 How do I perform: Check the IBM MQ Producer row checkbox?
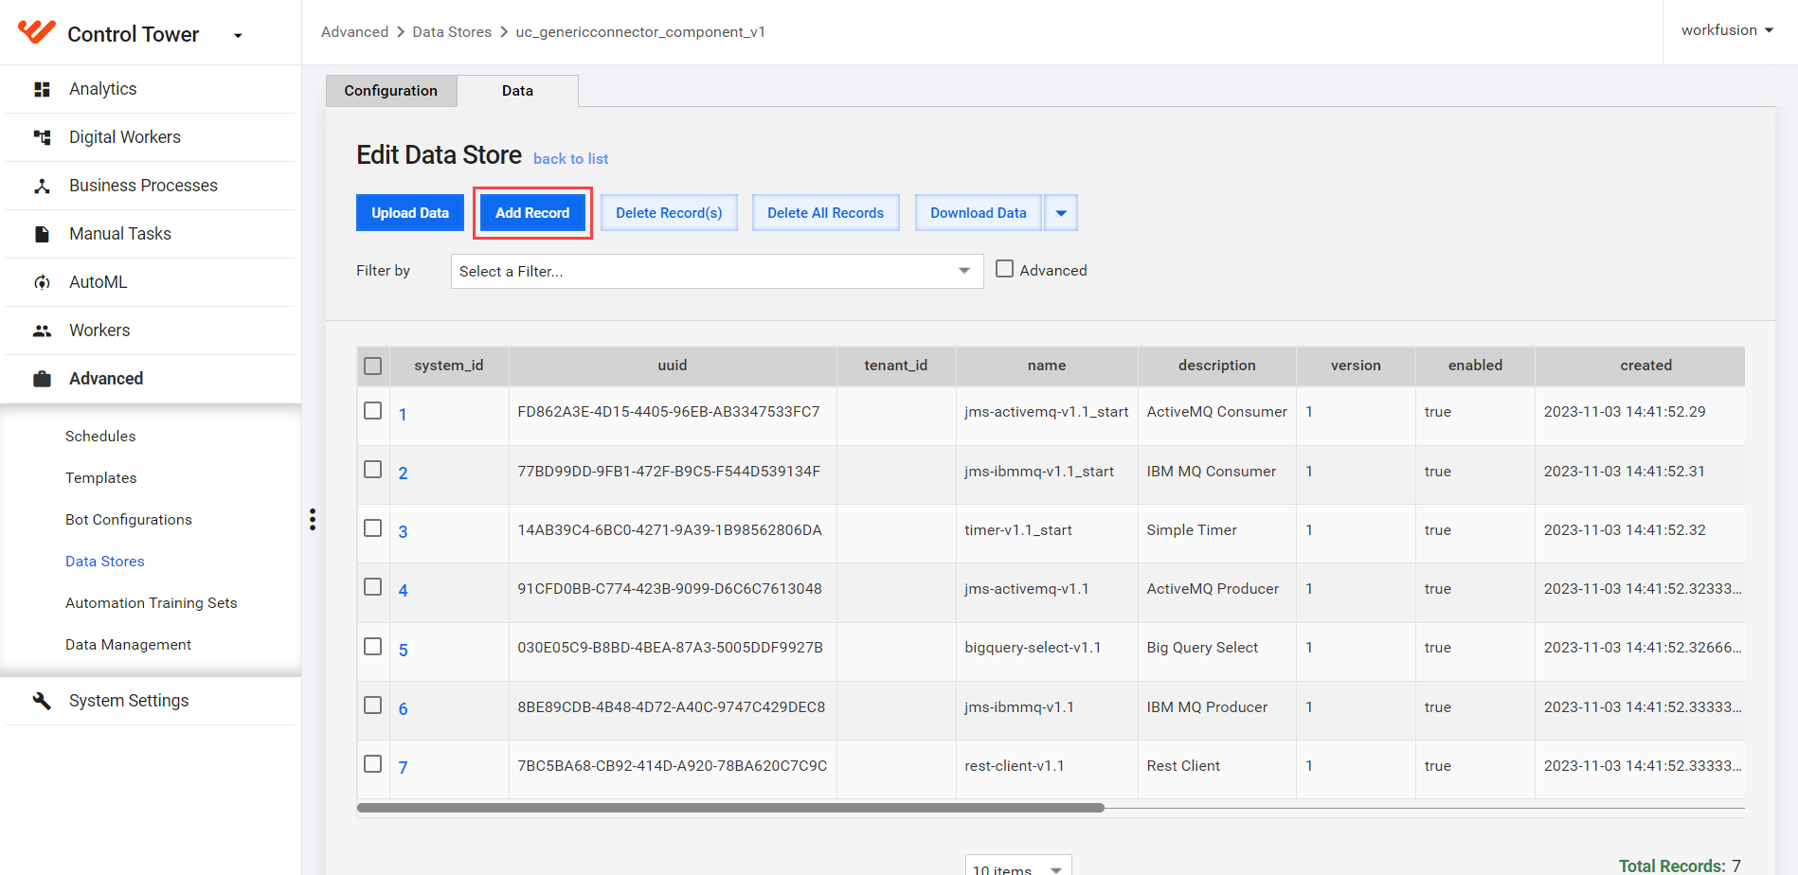373,705
